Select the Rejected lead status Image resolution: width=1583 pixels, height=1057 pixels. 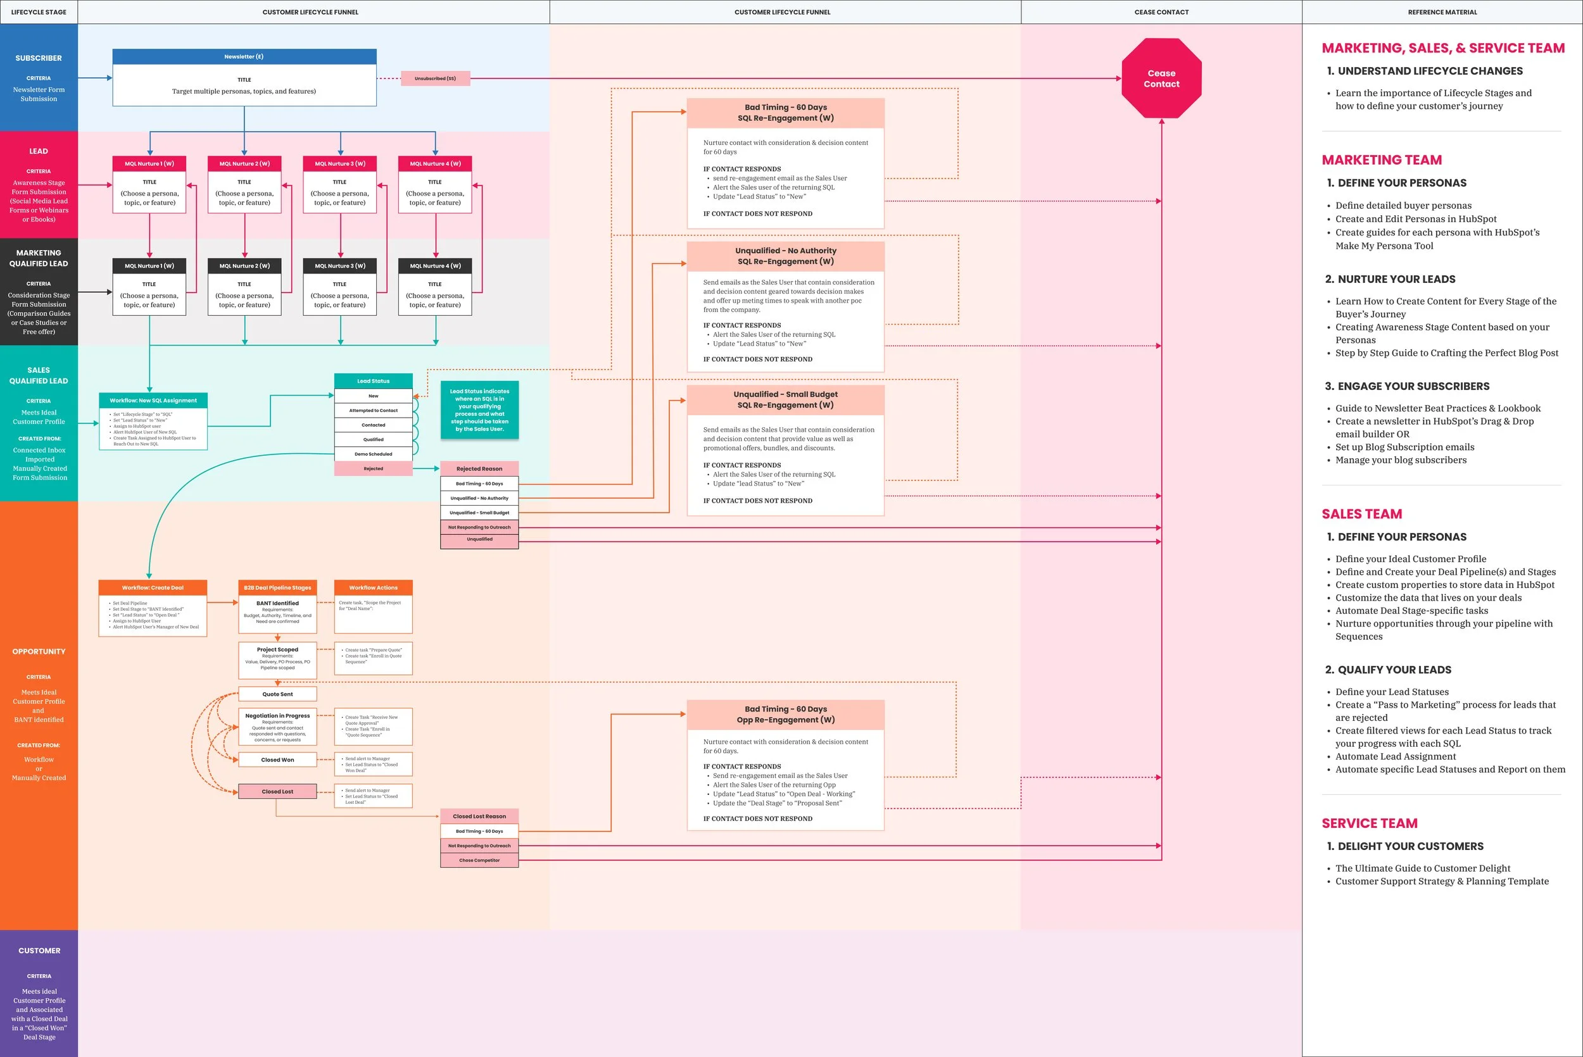pyautogui.click(x=373, y=468)
